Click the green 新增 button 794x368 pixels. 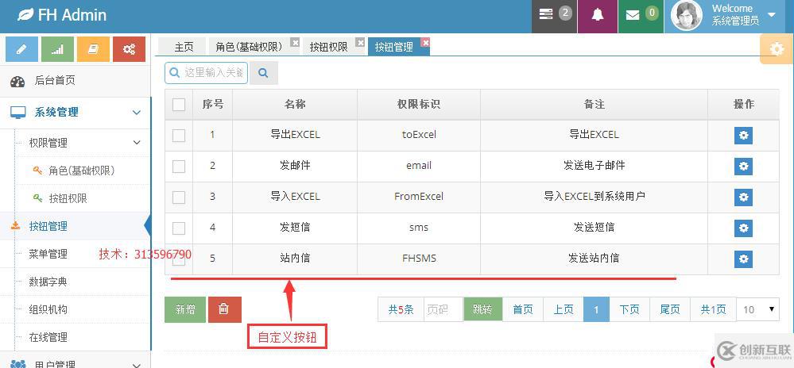pyautogui.click(x=185, y=309)
